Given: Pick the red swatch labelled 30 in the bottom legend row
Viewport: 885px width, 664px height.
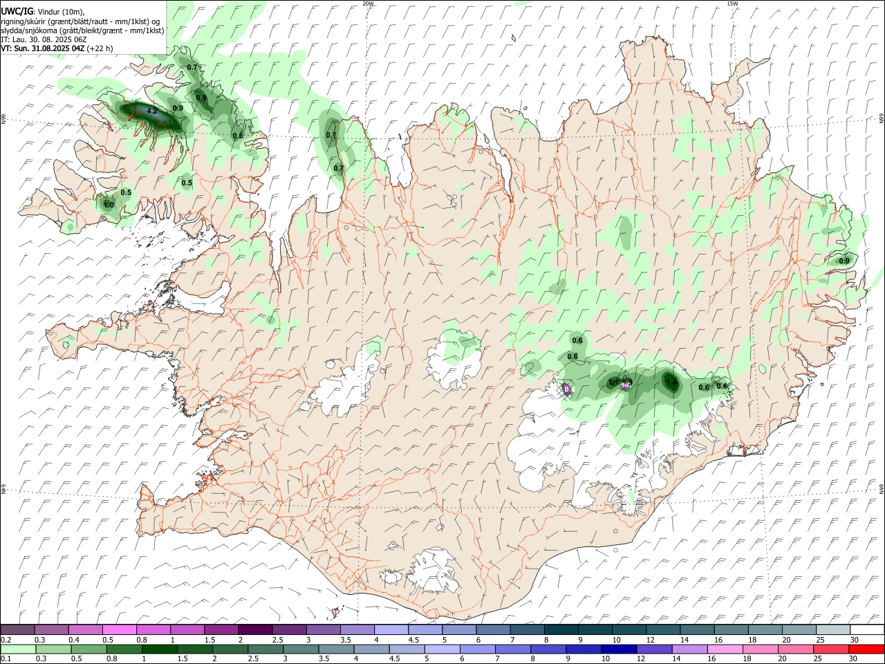Looking at the screenshot, I should pos(866,649).
